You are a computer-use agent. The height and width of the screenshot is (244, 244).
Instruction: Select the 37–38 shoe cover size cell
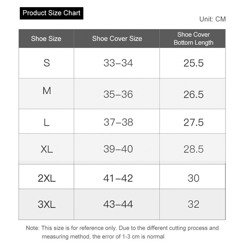point(118,122)
